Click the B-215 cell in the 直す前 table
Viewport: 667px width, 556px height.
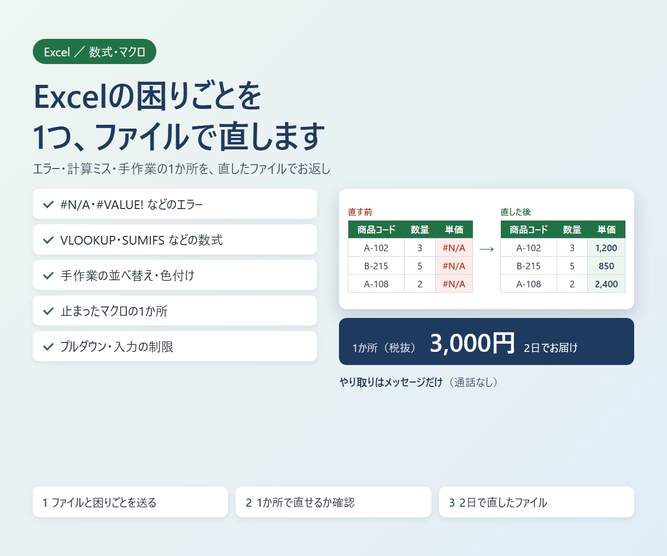(x=376, y=266)
